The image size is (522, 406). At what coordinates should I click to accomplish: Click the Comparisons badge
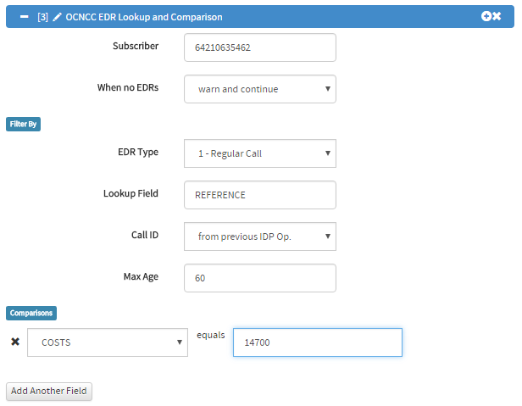click(x=31, y=313)
